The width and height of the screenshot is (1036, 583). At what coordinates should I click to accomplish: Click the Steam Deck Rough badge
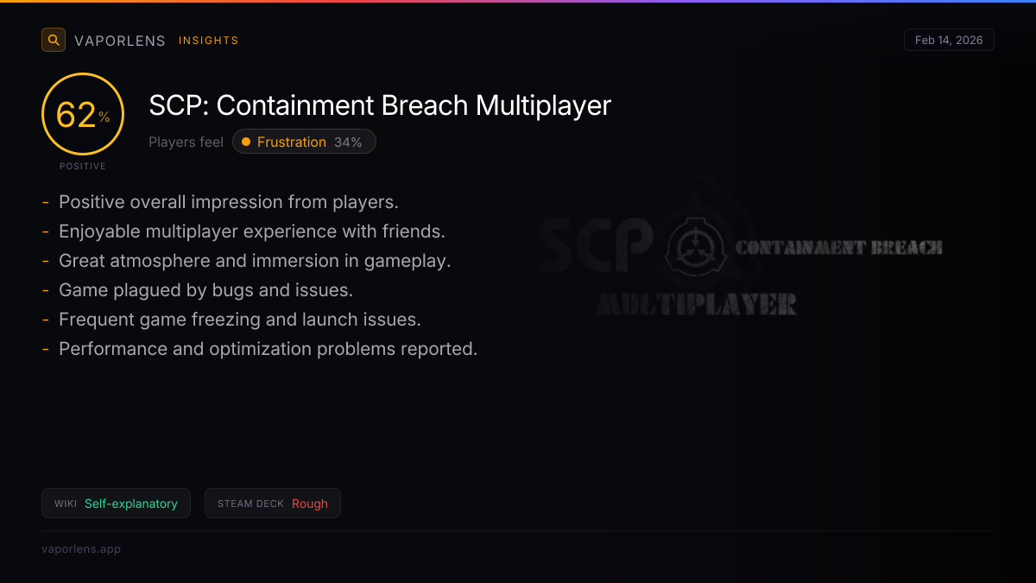[x=272, y=504]
